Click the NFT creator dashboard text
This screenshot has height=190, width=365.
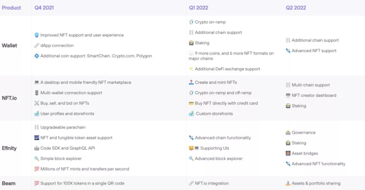[x=314, y=95]
